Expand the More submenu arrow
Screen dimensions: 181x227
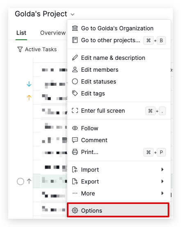(x=162, y=193)
